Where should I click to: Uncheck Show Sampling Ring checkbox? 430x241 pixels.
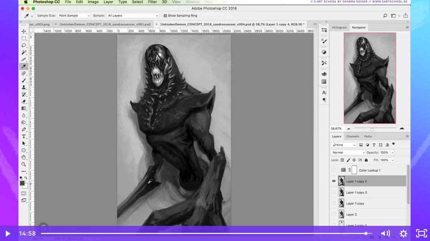click(165, 16)
